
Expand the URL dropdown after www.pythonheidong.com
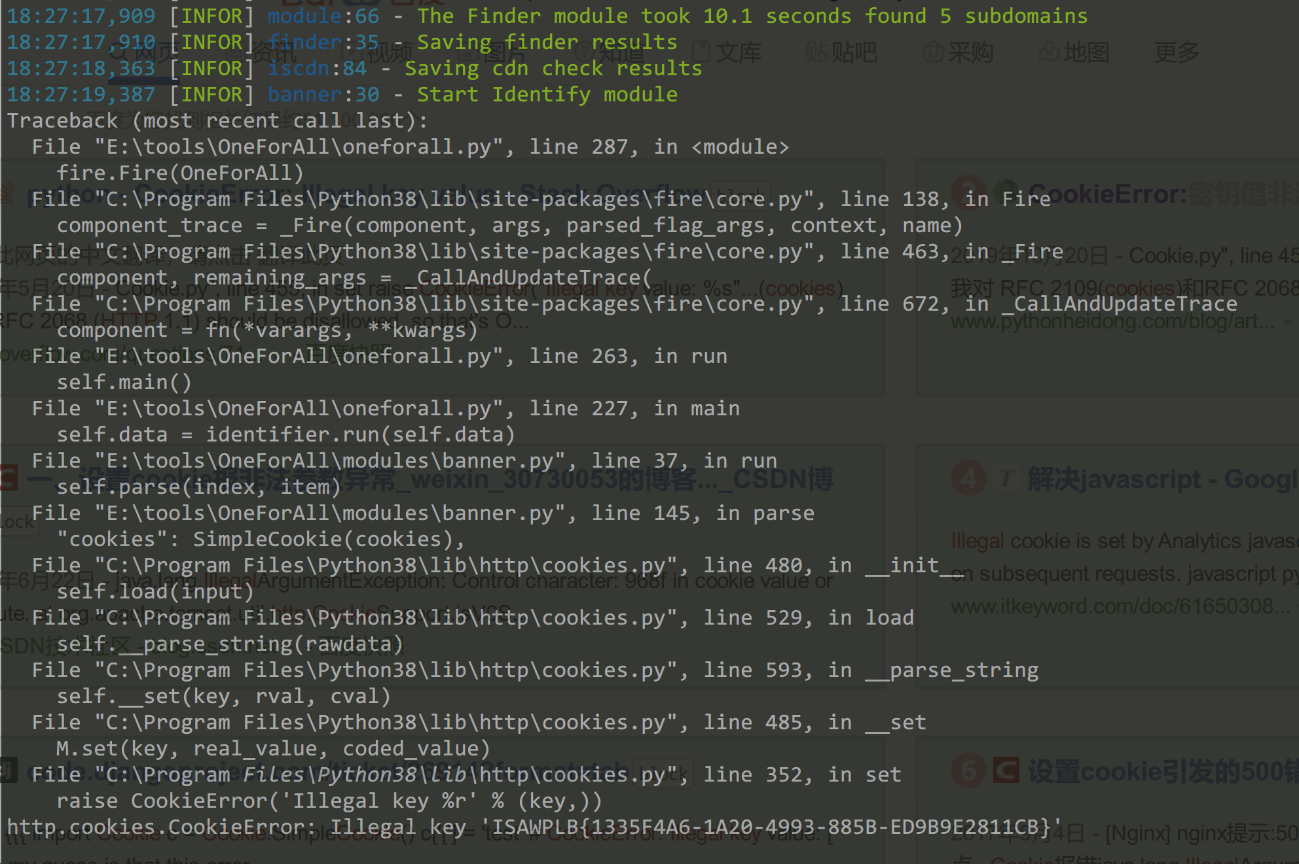click(1286, 322)
